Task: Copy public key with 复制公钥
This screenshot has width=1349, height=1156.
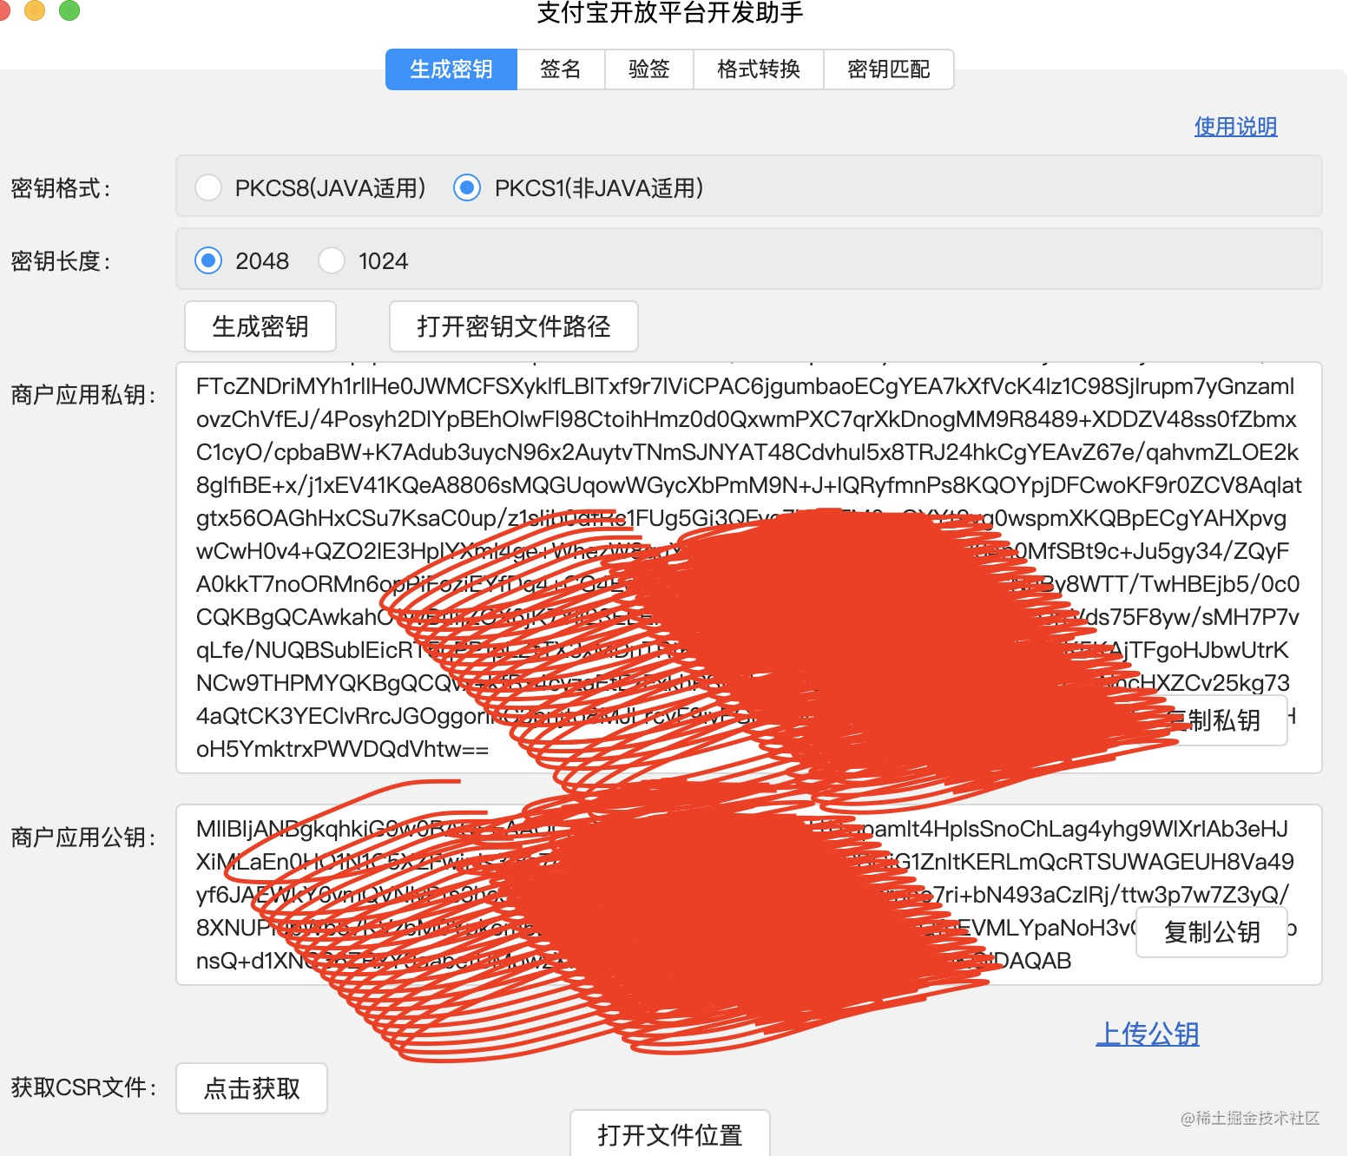Action: click(x=1212, y=932)
